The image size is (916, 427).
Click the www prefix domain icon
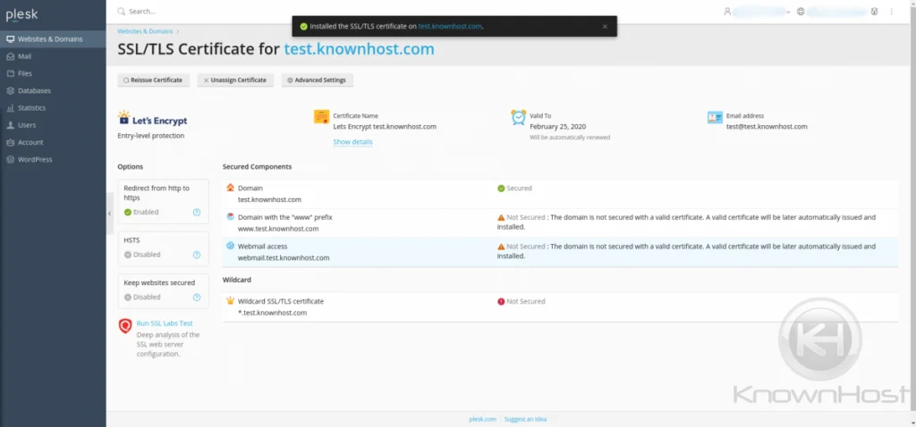230,216
